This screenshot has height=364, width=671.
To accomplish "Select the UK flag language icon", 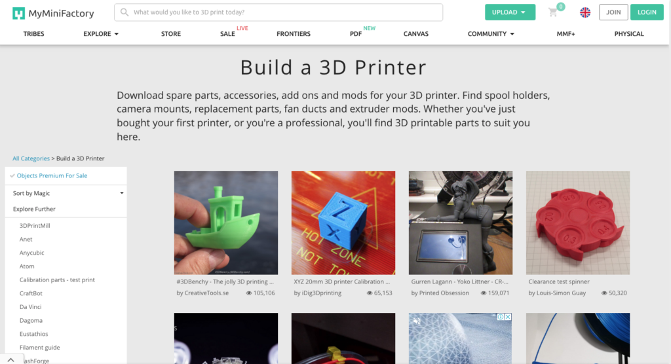I will [585, 12].
